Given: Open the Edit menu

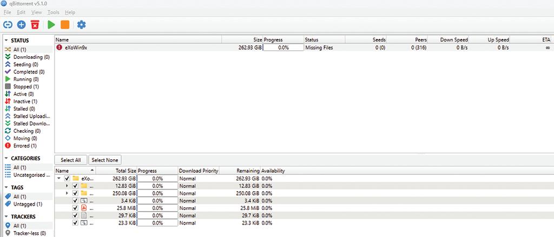Looking at the screenshot, I should click(x=21, y=12).
